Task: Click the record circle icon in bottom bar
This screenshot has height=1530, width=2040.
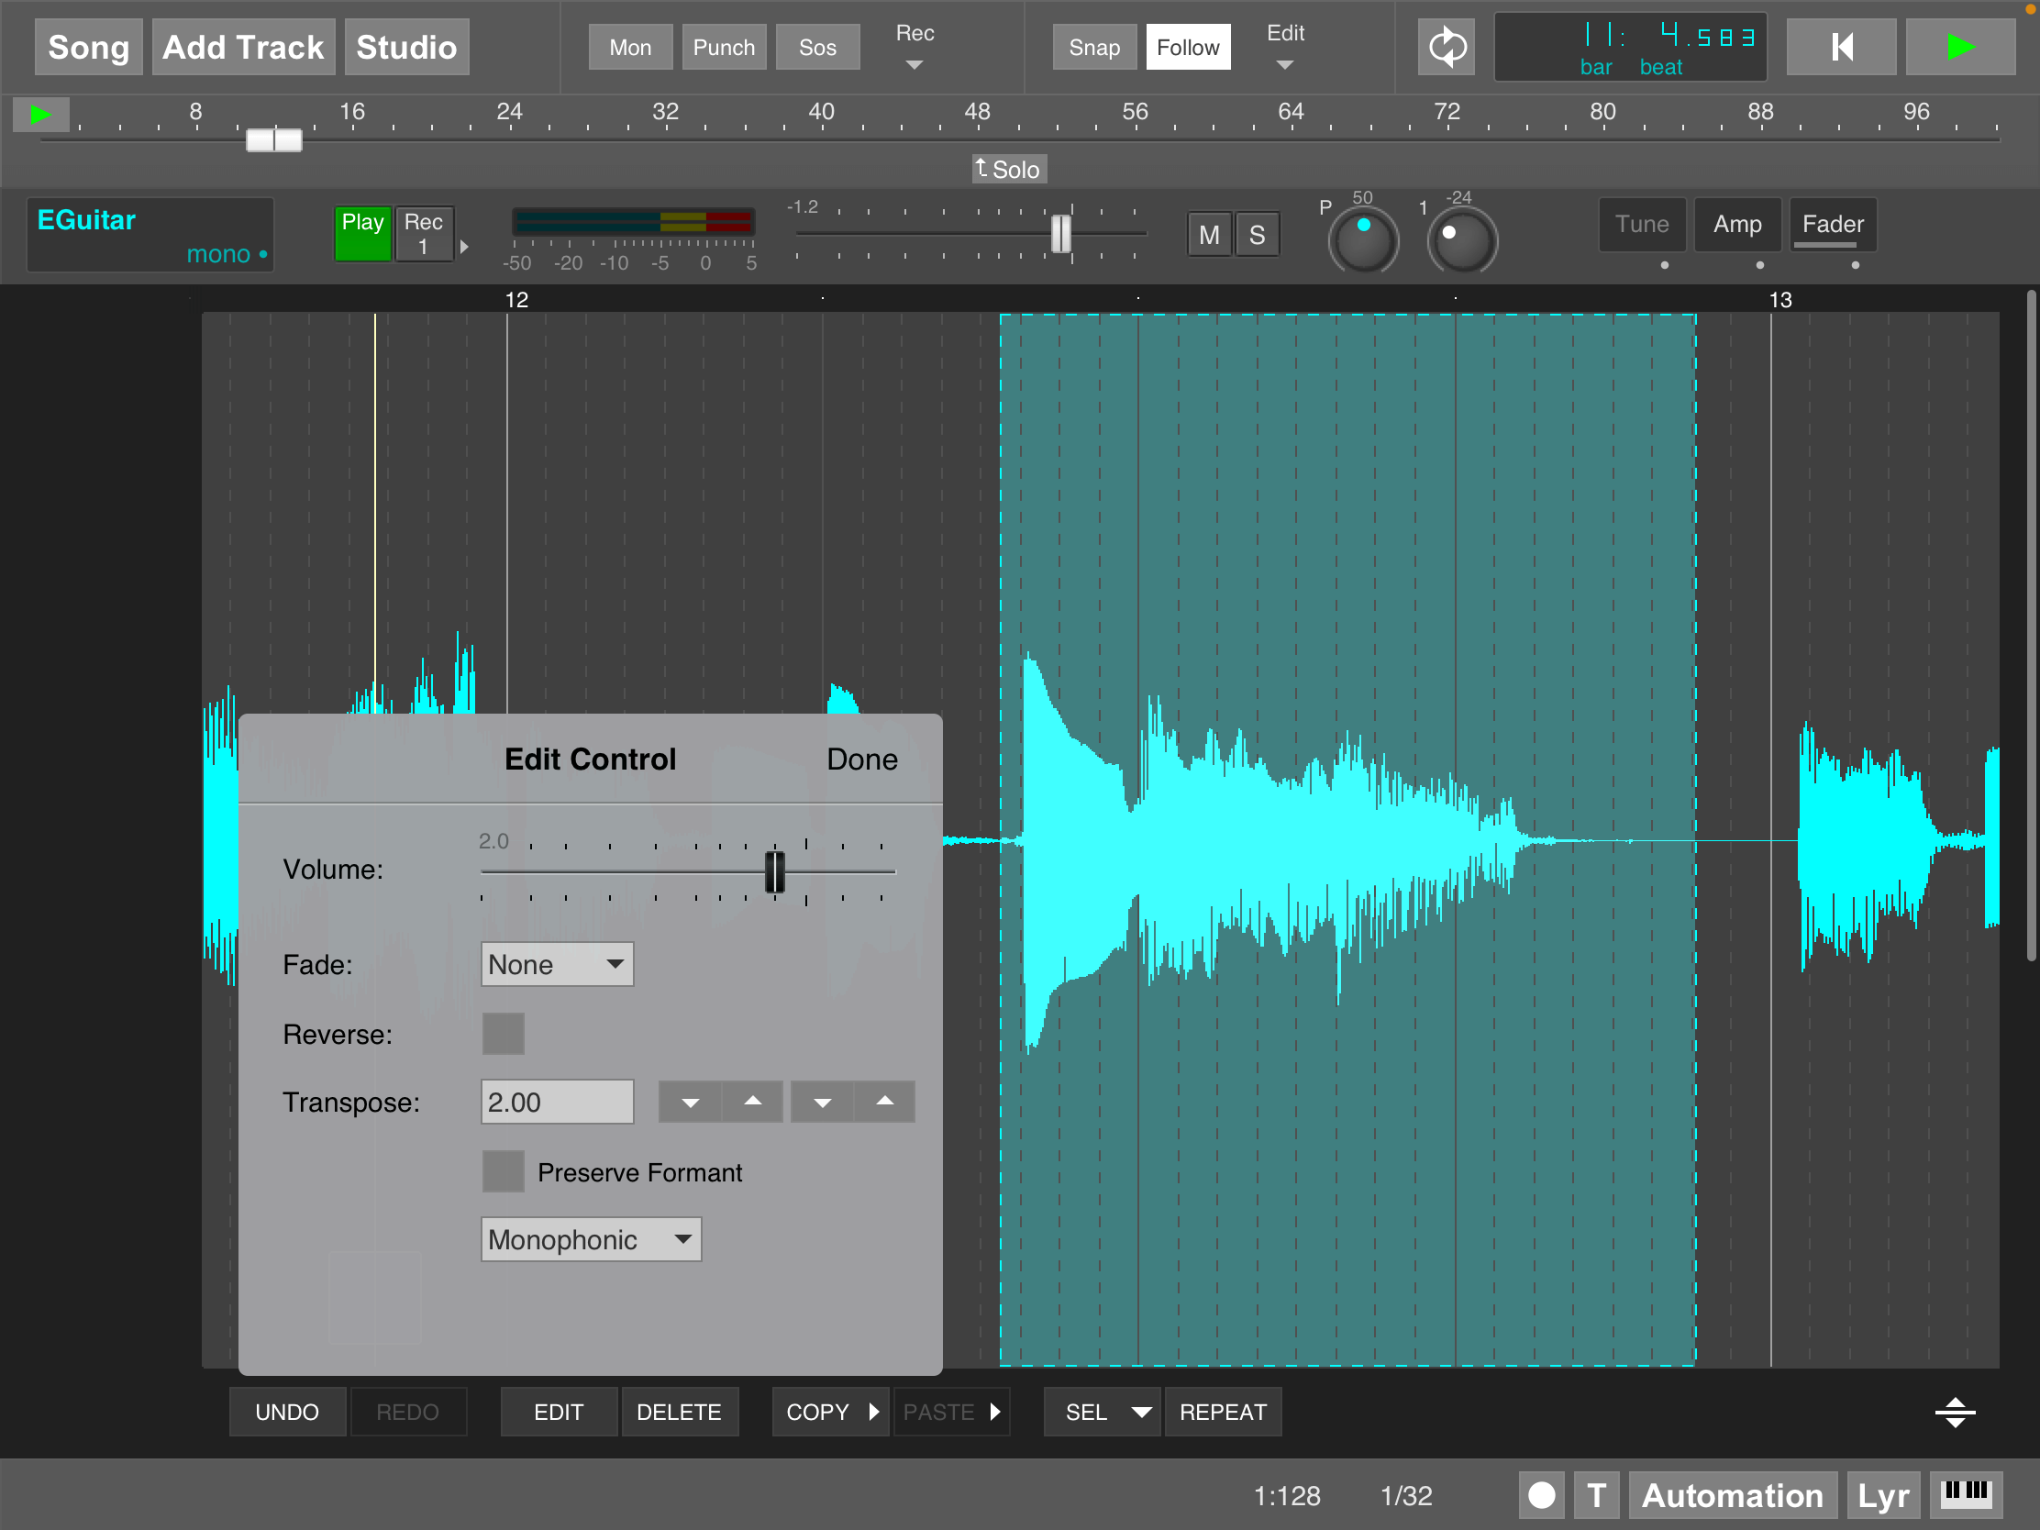Action: (x=1541, y=1495)
